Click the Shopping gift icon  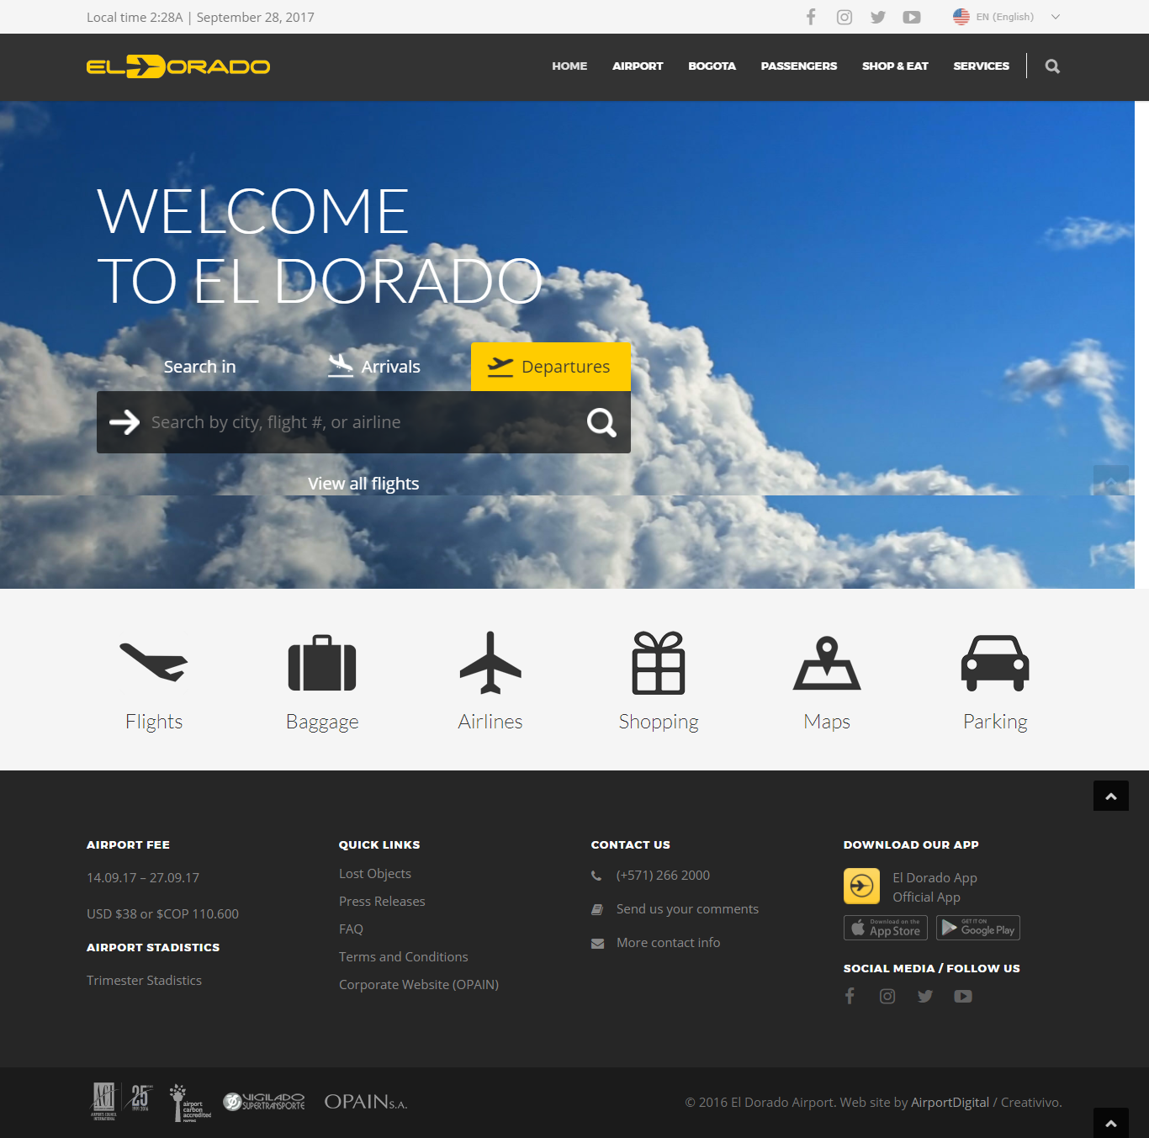coord(659,663)
